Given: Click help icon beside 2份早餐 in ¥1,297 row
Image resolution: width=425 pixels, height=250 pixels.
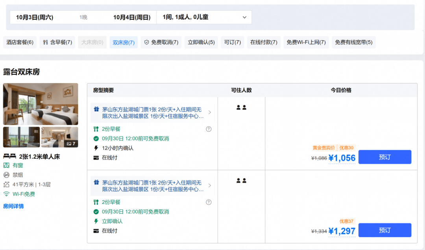Looking at the screenshot, I should pos(209,202).
